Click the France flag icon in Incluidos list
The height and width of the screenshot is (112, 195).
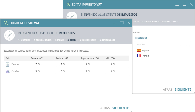click(x=139, y=56)
